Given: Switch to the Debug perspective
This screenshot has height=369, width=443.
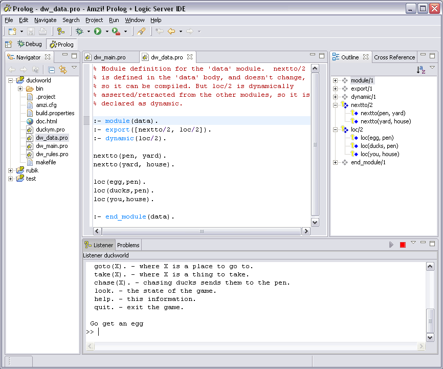Looking at the screenshot, I should coord(30,45).
